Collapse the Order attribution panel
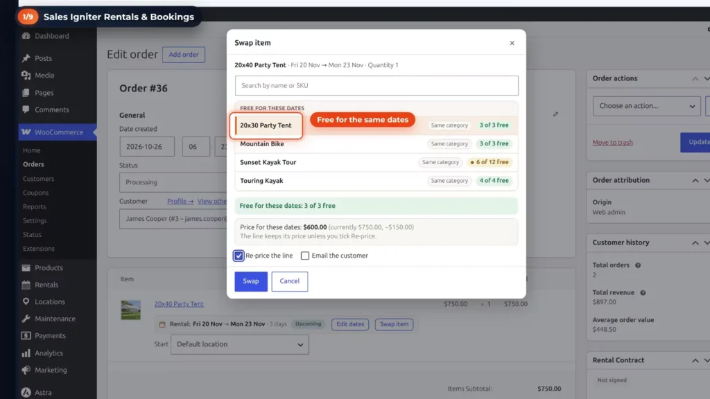Image resolution: width=710 pixels, height=399 pixels. [x=695, y=181]
